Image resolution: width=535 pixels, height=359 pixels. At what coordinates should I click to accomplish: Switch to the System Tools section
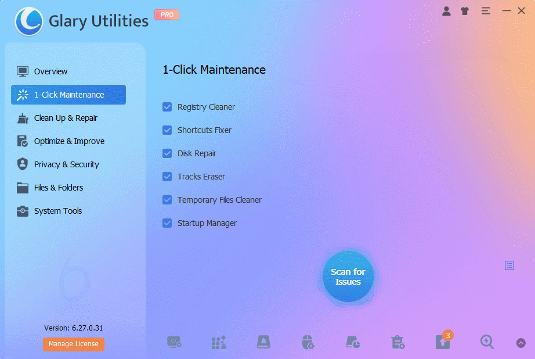68,211
